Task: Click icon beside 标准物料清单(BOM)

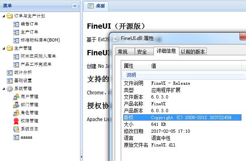Action: pyautogui.click(x=16, y=40)
